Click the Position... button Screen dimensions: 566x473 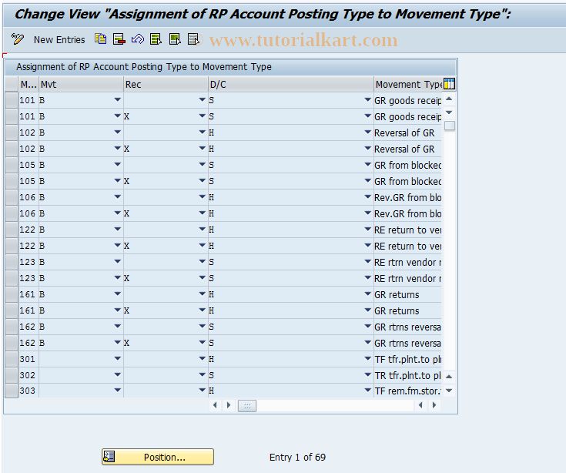click(x=158, y=457)
